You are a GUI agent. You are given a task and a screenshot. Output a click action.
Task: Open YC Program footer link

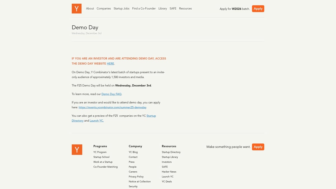[x=100, y=152]
